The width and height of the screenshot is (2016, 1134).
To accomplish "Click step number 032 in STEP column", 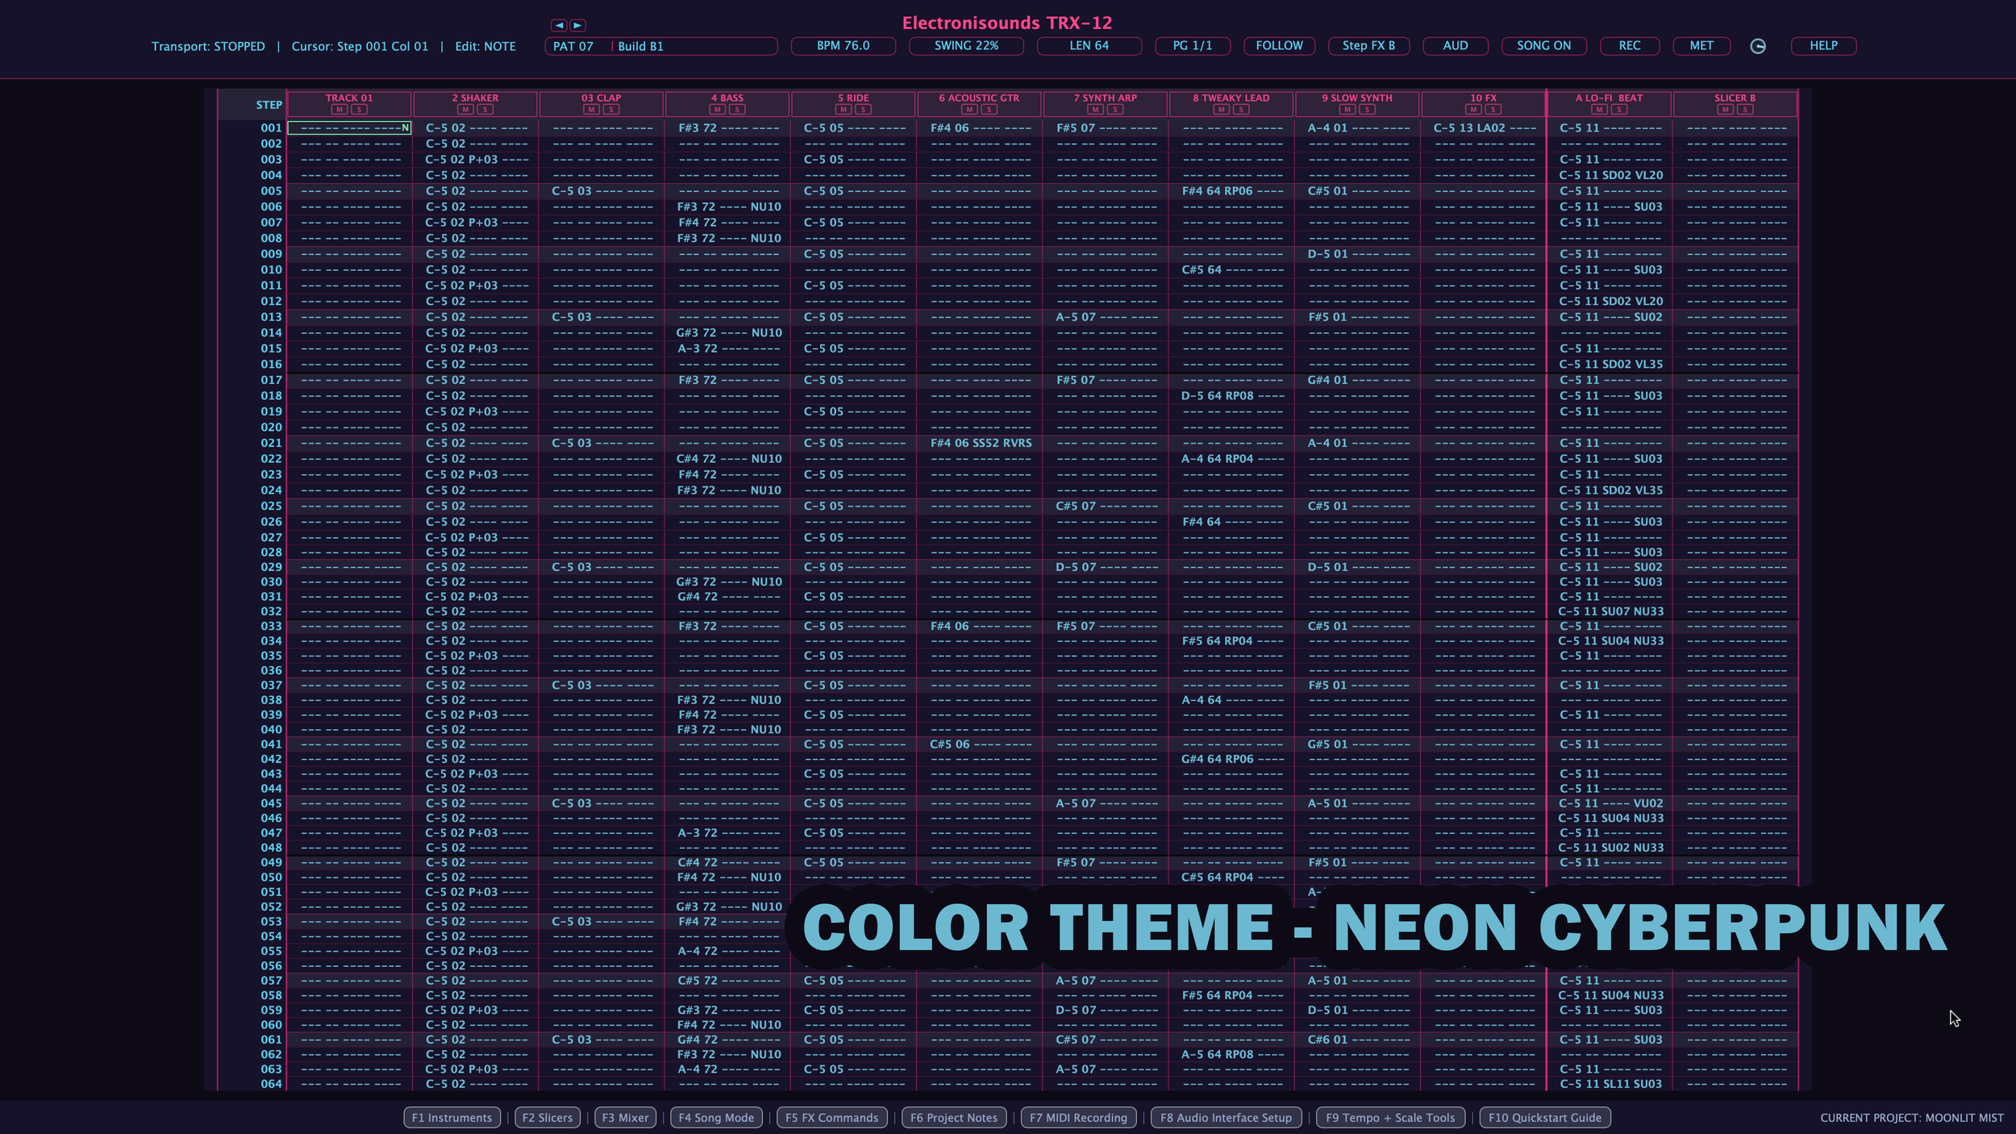I will click(271, 611).
